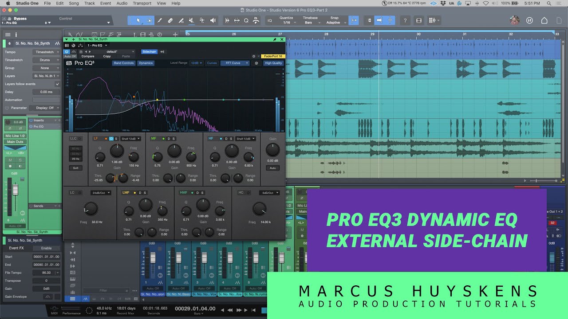Click the Soft button in LLC section
This screenshot has width=568, height=319.
point(75,168)
